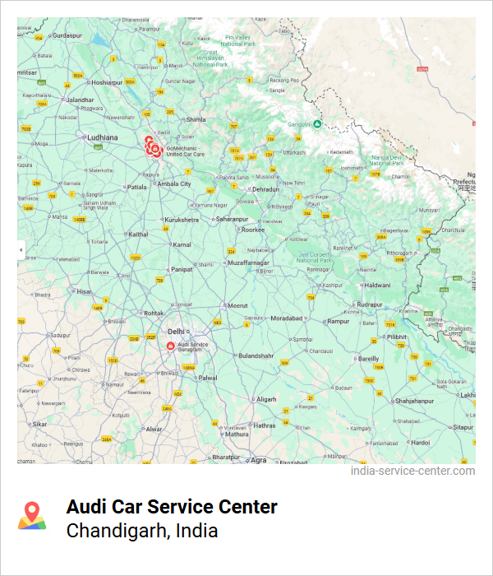The image size is (493, 576).
Task: Click the Ambala City label
Action: [174, 183]
